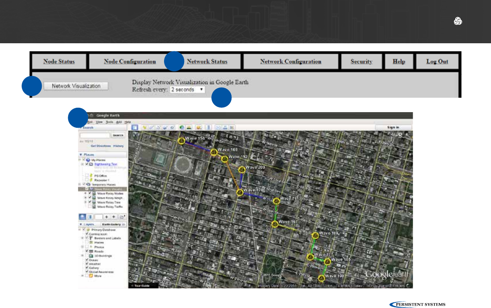Open the Node Configuration tab
Image resolution: width=491 pixels, height=308 pixels.
click(130, 61)
